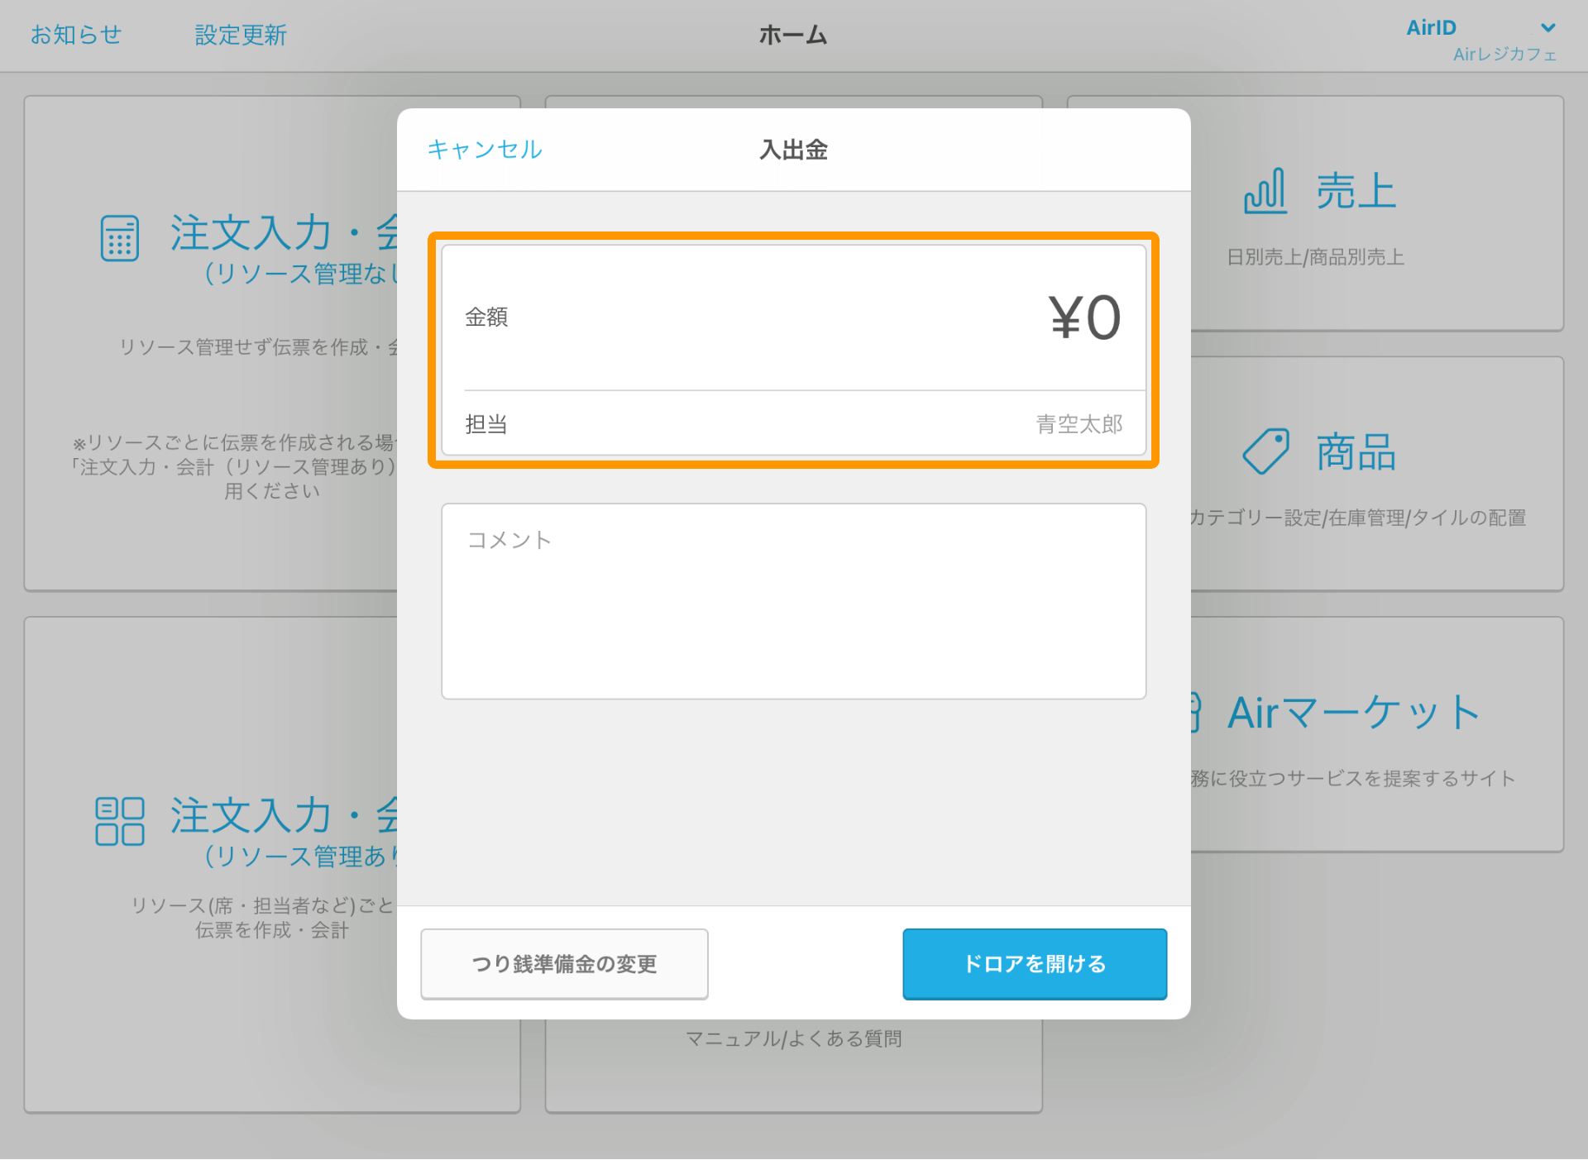
Task: Click マニュアル/よくある質問 text at bottom
Action: (x=793, y=1038)
